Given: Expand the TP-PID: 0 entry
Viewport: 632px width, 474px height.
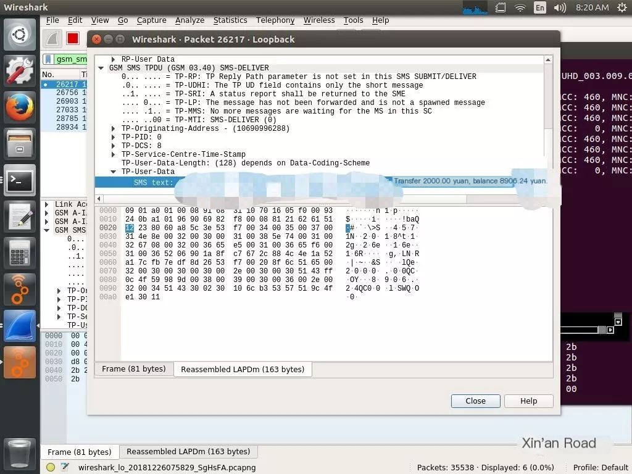Looking at the screenshot, I should coord(114,137).
